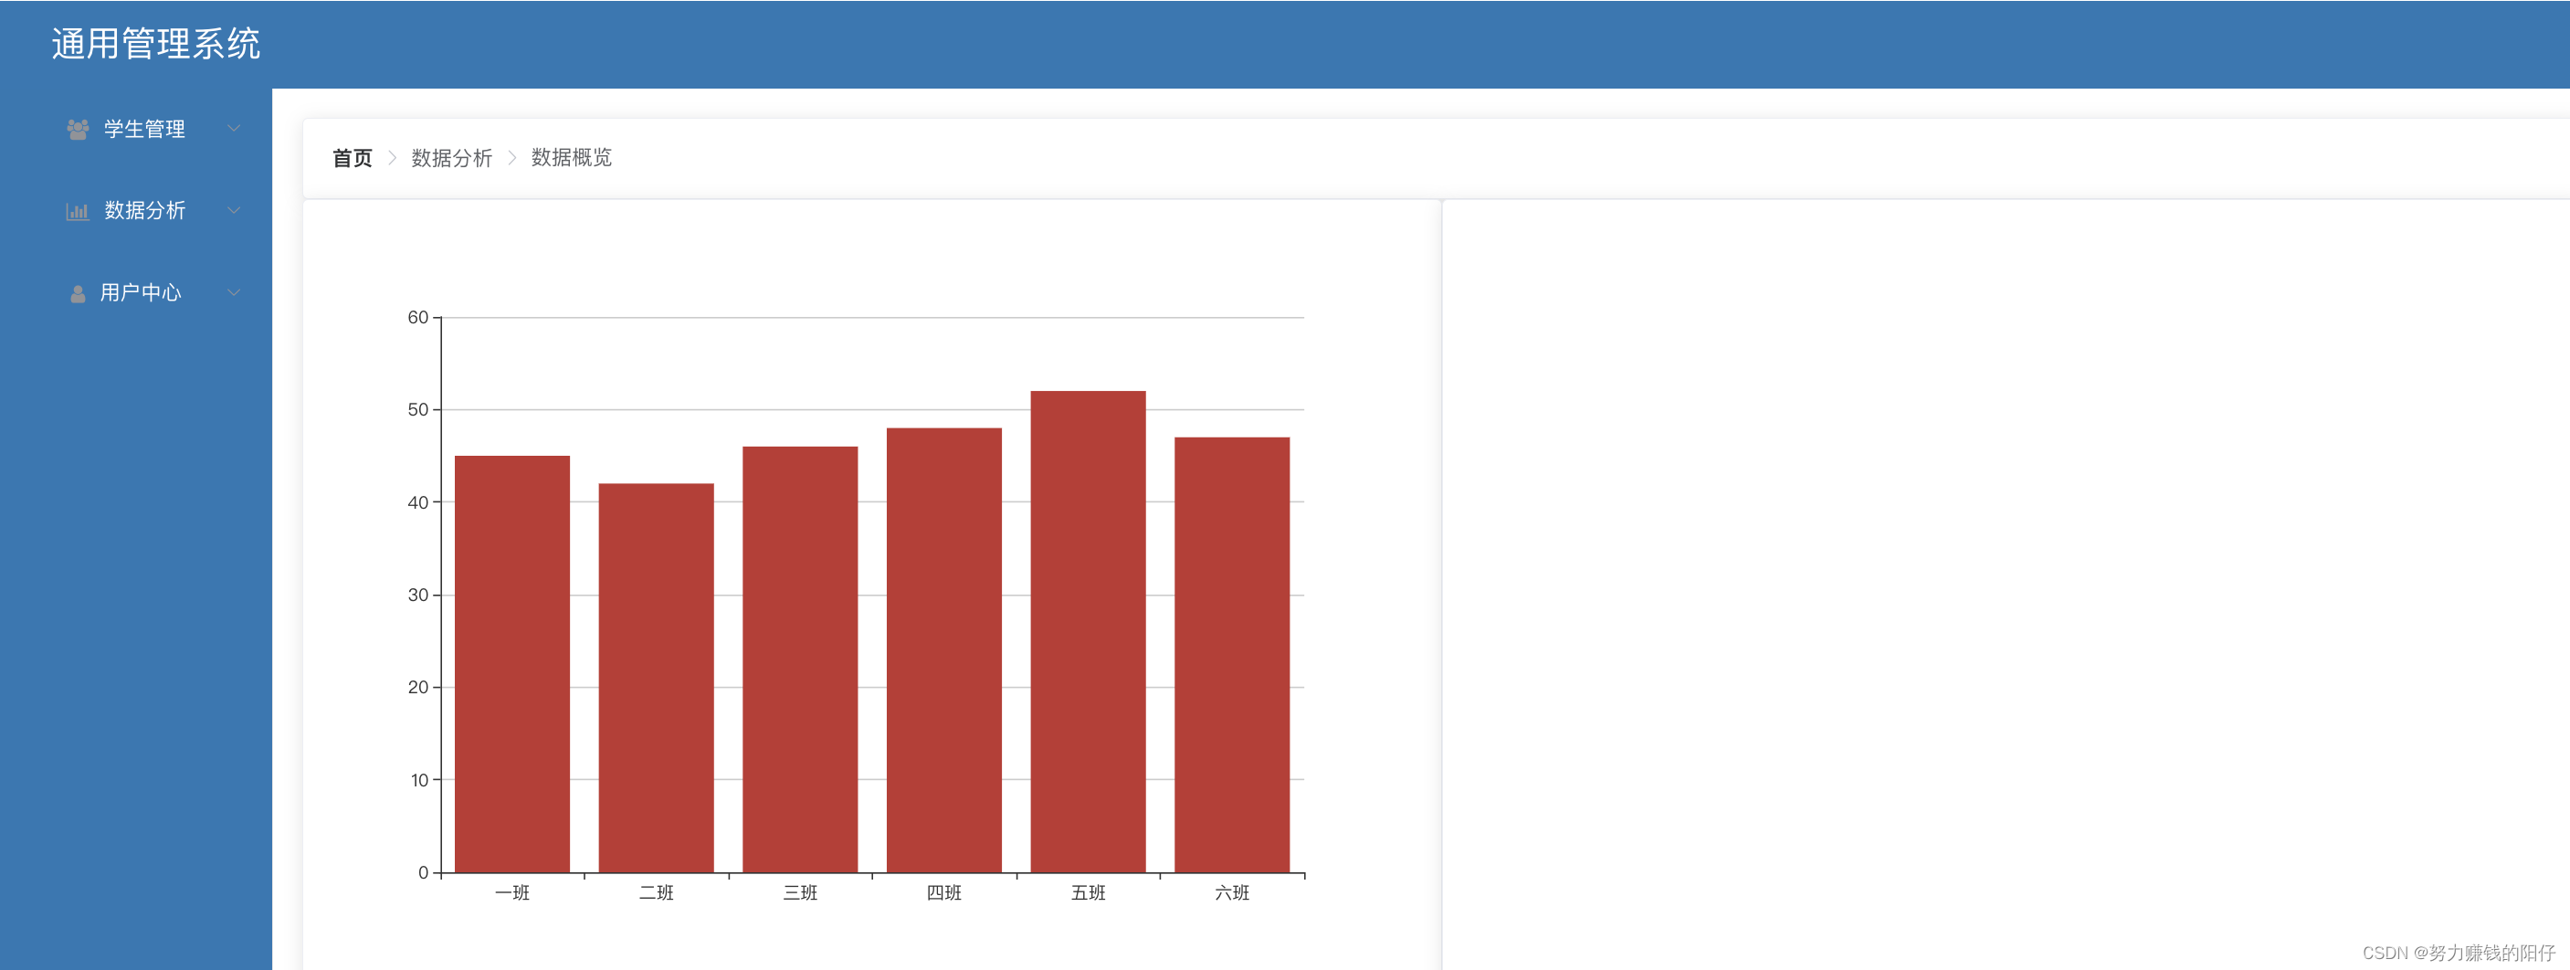
Task: Expand the 用户中心 menu chevron
Action: [236, 292]
